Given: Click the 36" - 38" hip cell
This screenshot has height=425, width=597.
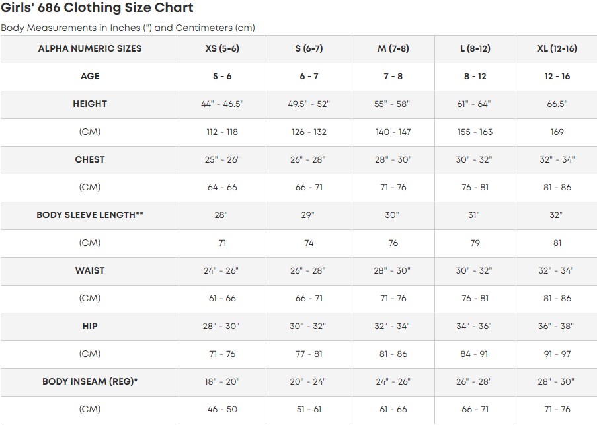Looking at the screenshot, I should coord(557,327).
